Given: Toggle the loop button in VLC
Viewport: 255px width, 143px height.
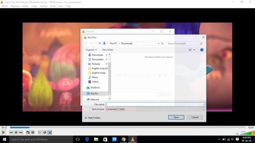Looking at the screenshot, I should 45,132.
